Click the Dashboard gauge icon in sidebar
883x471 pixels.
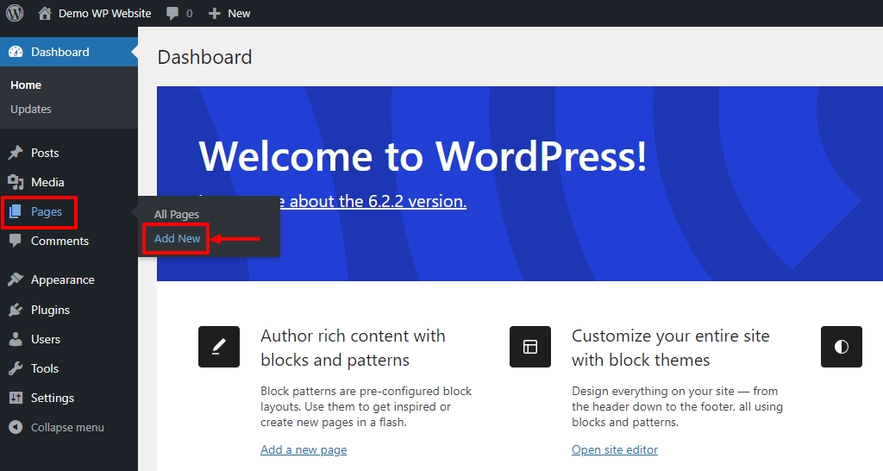[16, 52]
